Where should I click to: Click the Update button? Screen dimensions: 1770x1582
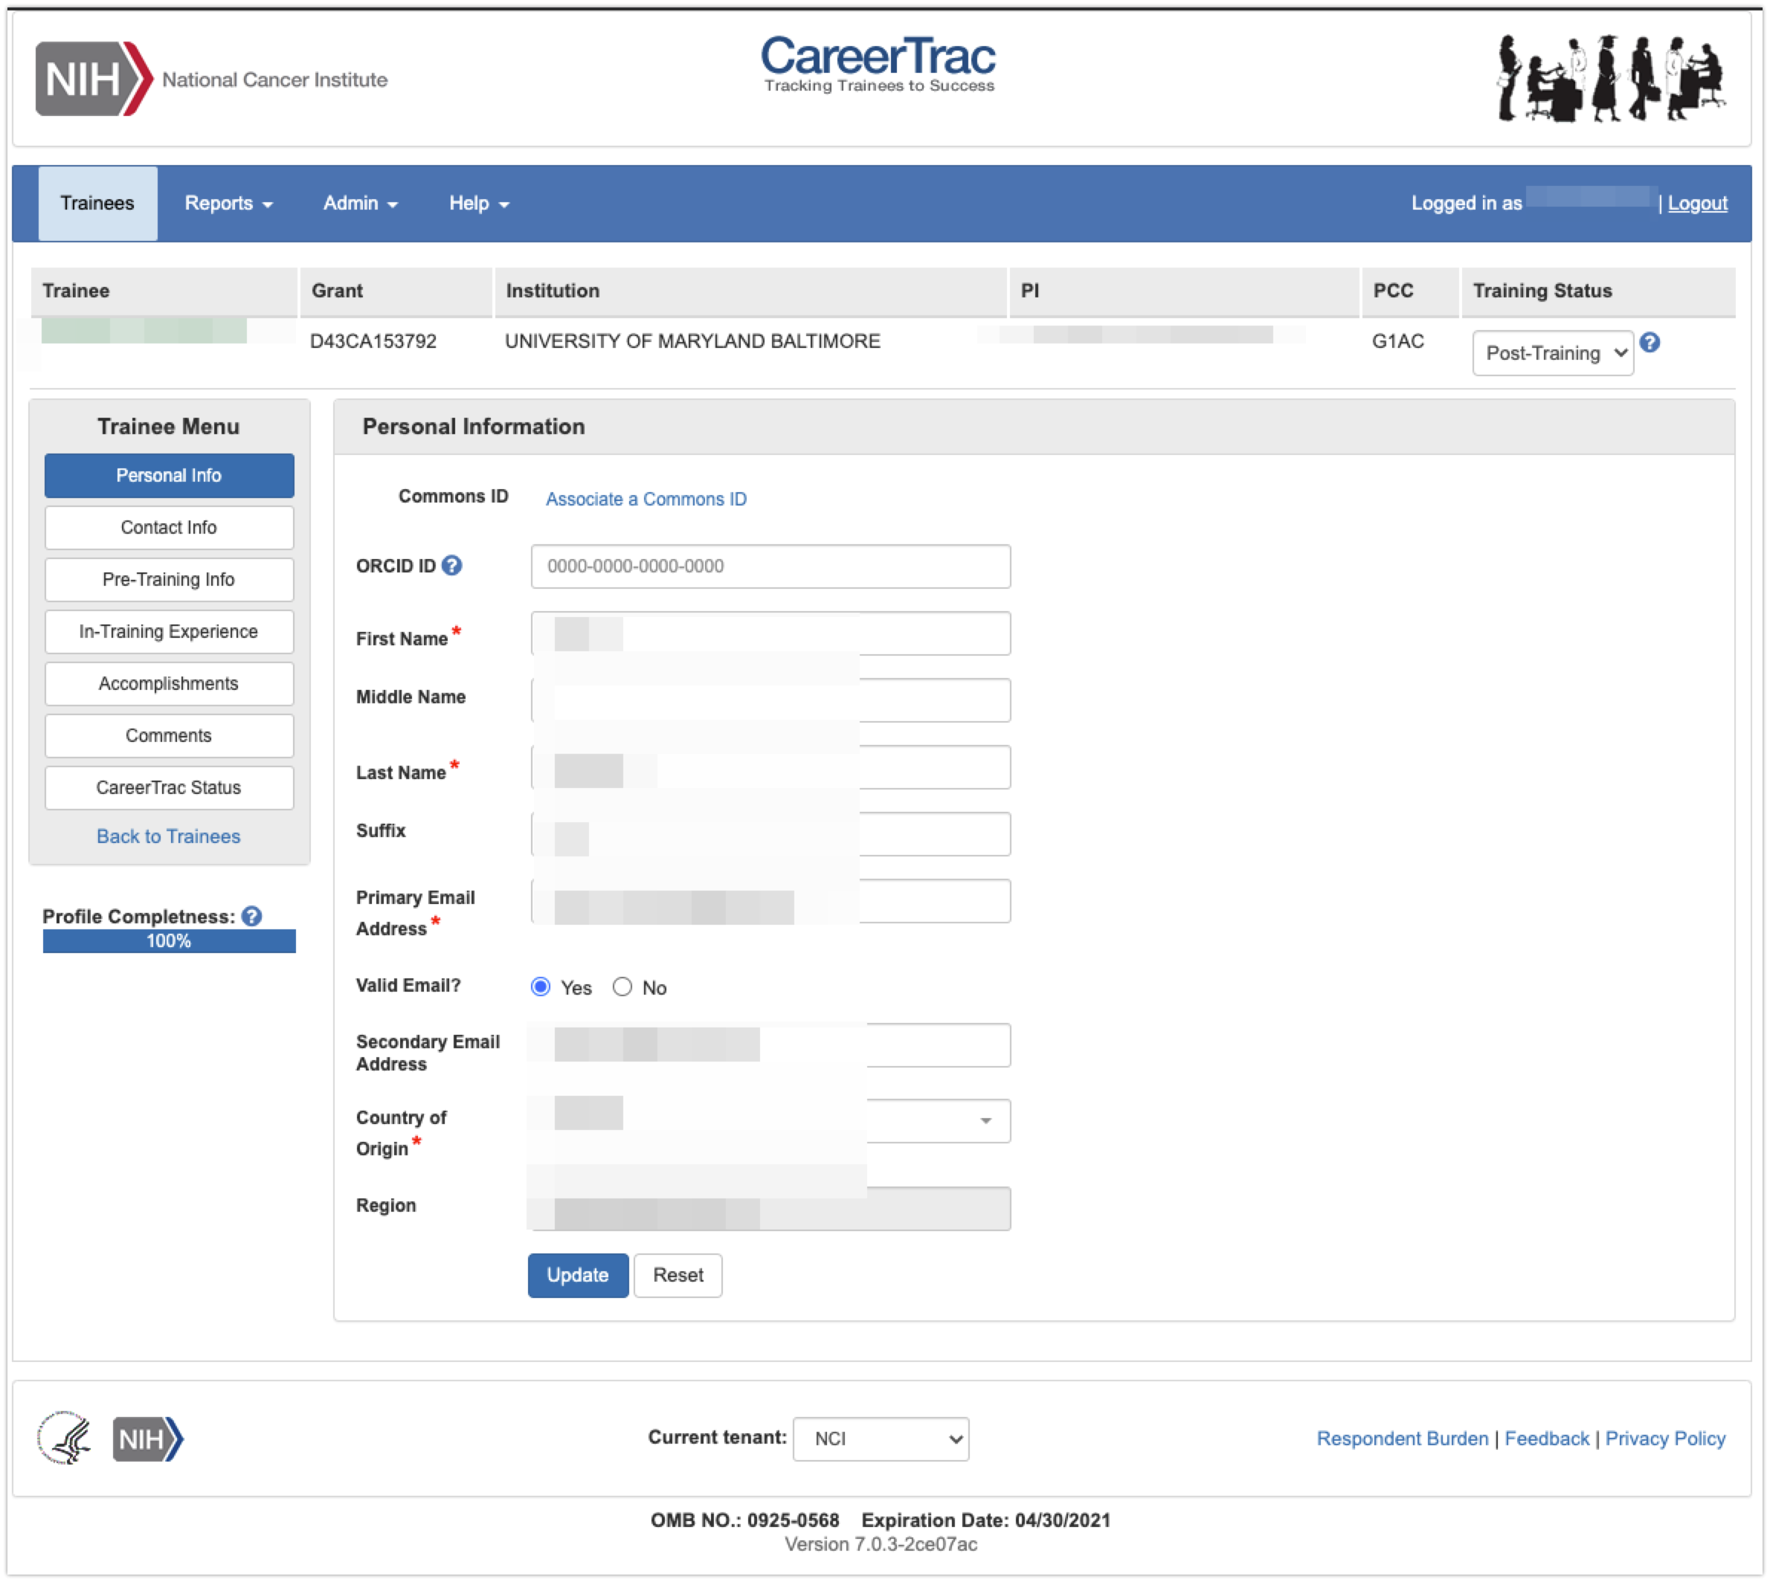tap(577, 1275)
